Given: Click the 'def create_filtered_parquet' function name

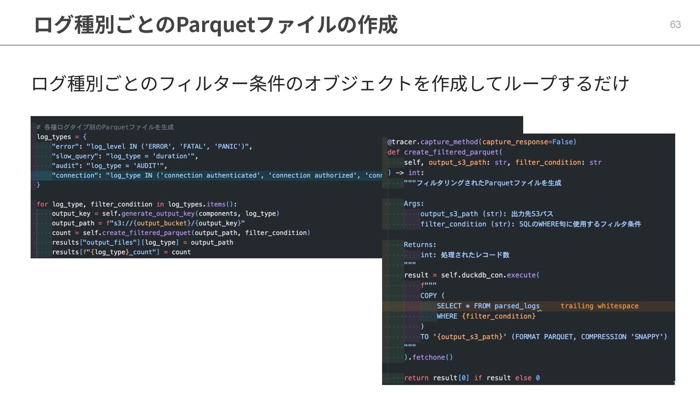Looking at the screenshot, I should [451, 152].
